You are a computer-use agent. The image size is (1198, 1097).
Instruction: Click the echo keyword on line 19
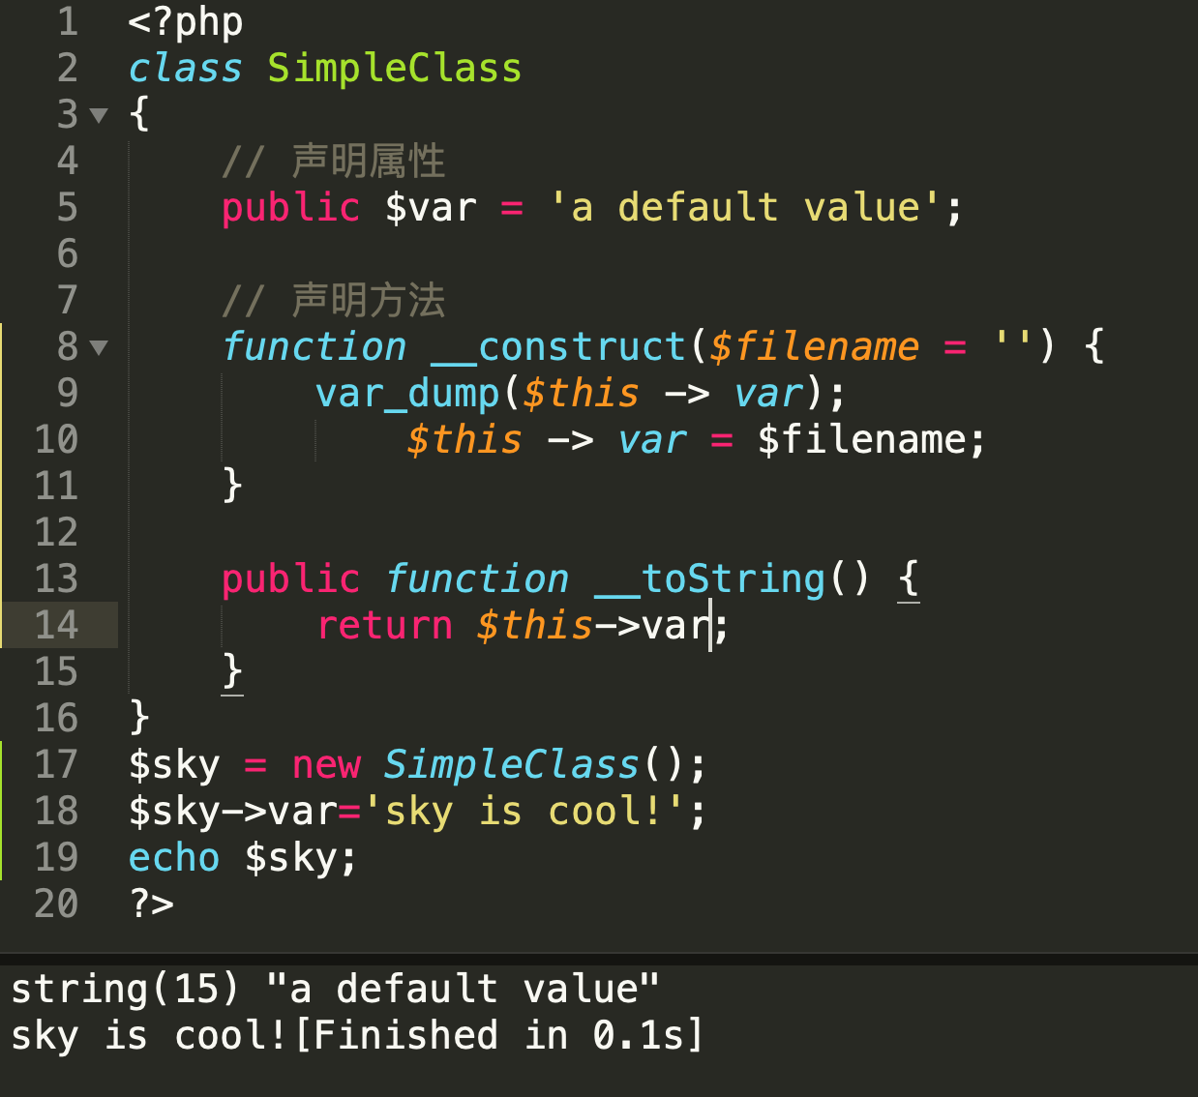[x=174, y=858]
